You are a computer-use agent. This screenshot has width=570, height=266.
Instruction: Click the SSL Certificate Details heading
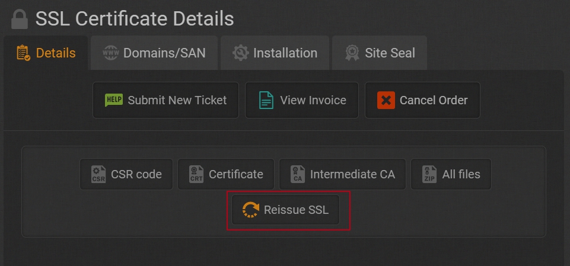[135, 19]
